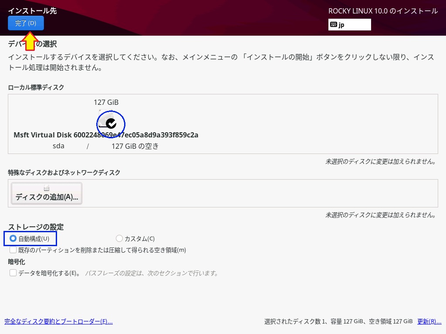Choose the カスタム(C) storage option

tap(119, 238)
